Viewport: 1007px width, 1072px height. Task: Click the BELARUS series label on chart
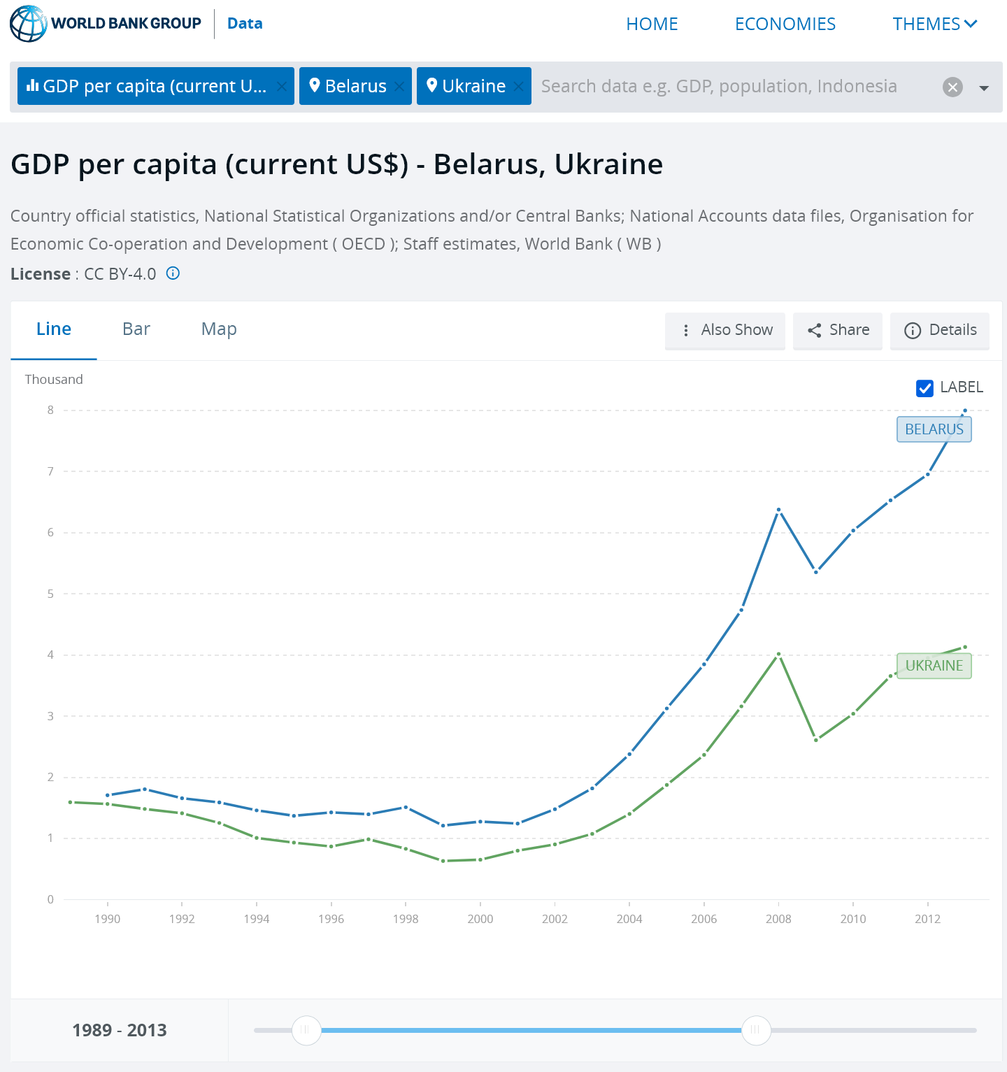934,429
